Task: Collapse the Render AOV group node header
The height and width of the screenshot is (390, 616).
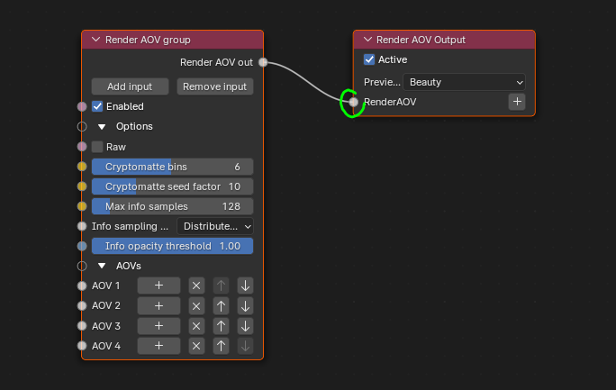Action: pyautogui.click(x=95, y=40)
